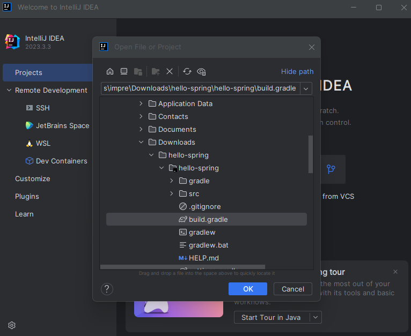Image resolution: width=411 pixels, height=336 pixels.
Task: Toggle show hidden files and directories
Action: pyautogui.click(x=201, y=71)
